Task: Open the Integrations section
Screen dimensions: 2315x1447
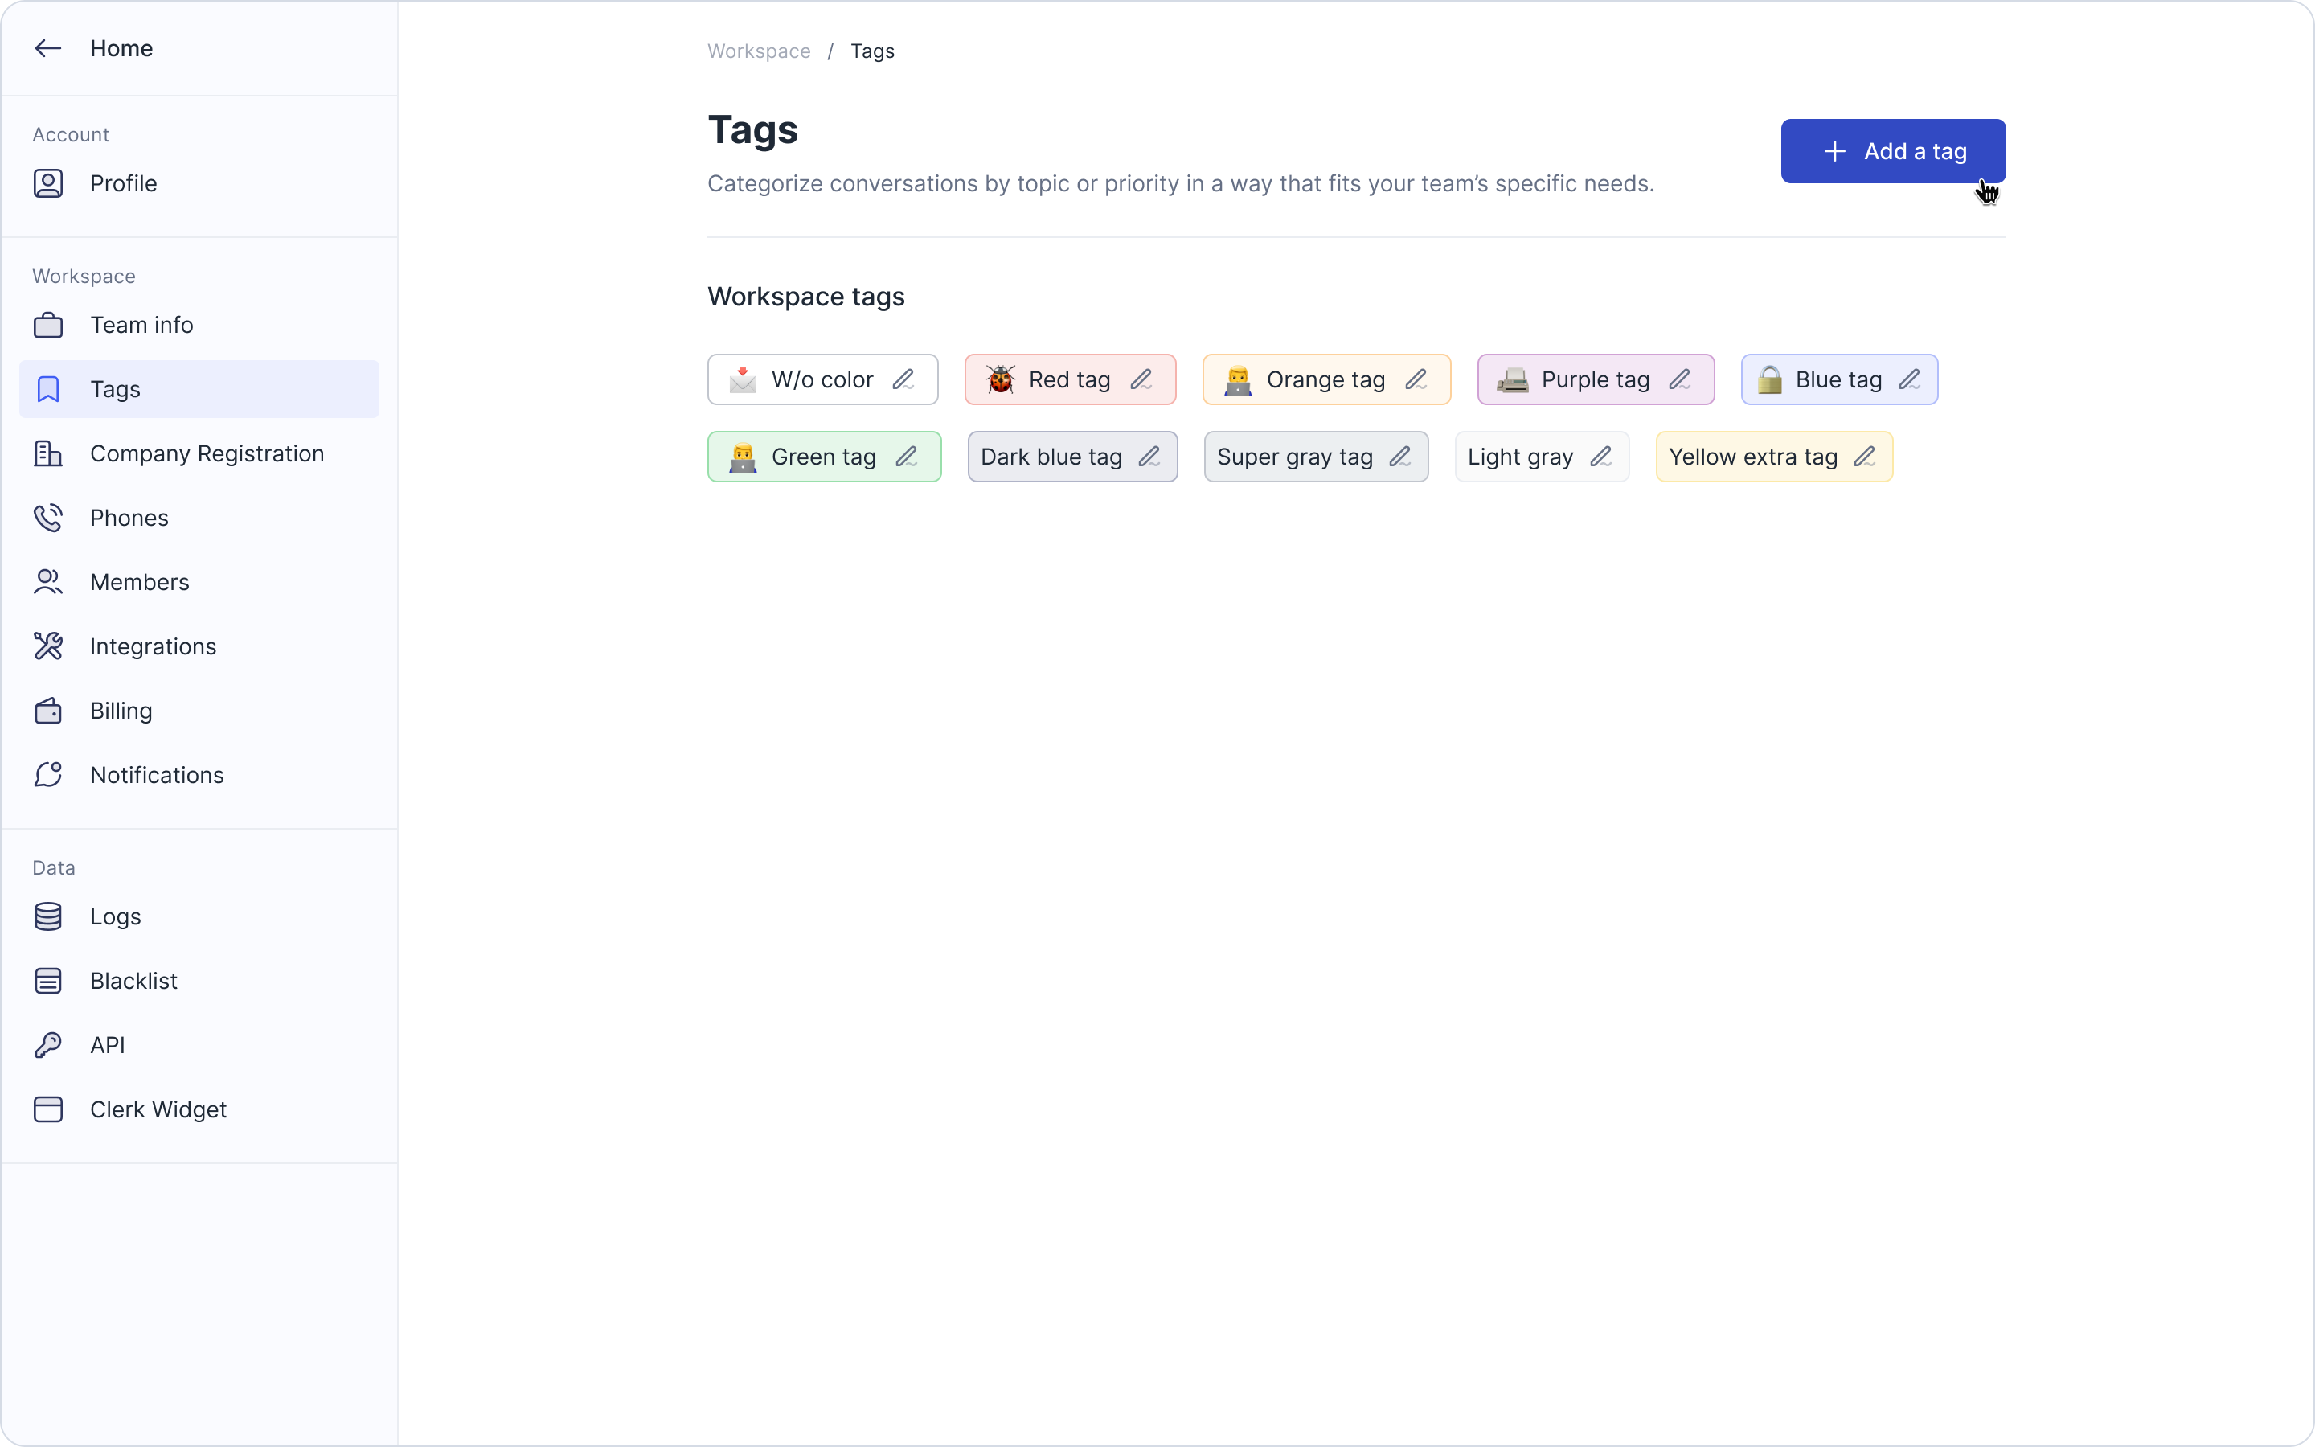Action: coord(153,647)
